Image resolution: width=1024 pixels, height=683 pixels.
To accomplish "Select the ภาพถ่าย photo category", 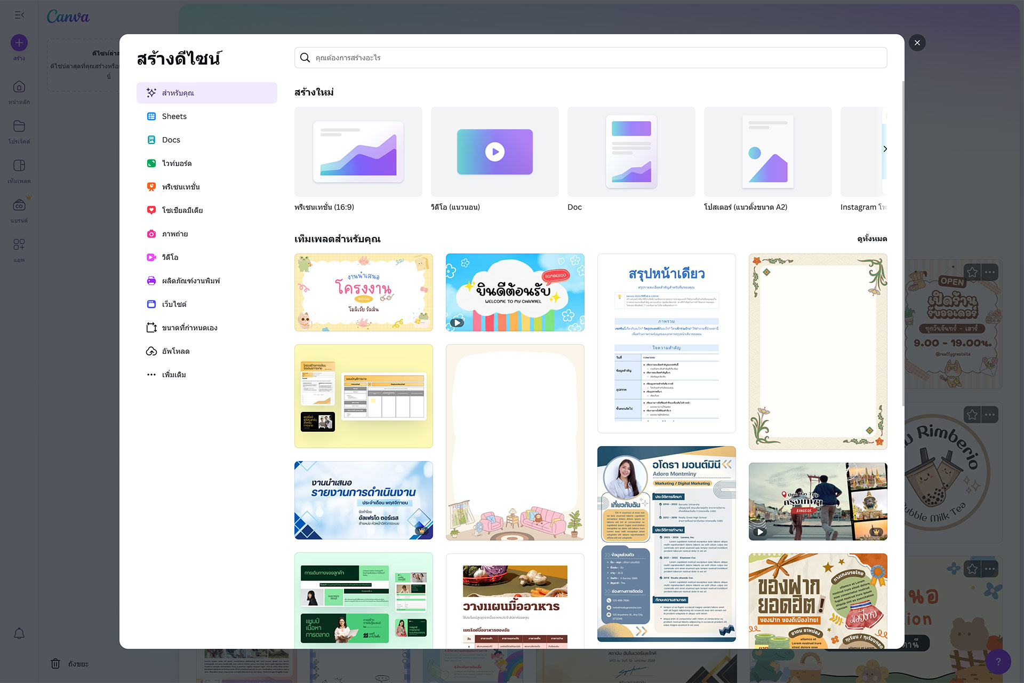I will click(174, 234).
